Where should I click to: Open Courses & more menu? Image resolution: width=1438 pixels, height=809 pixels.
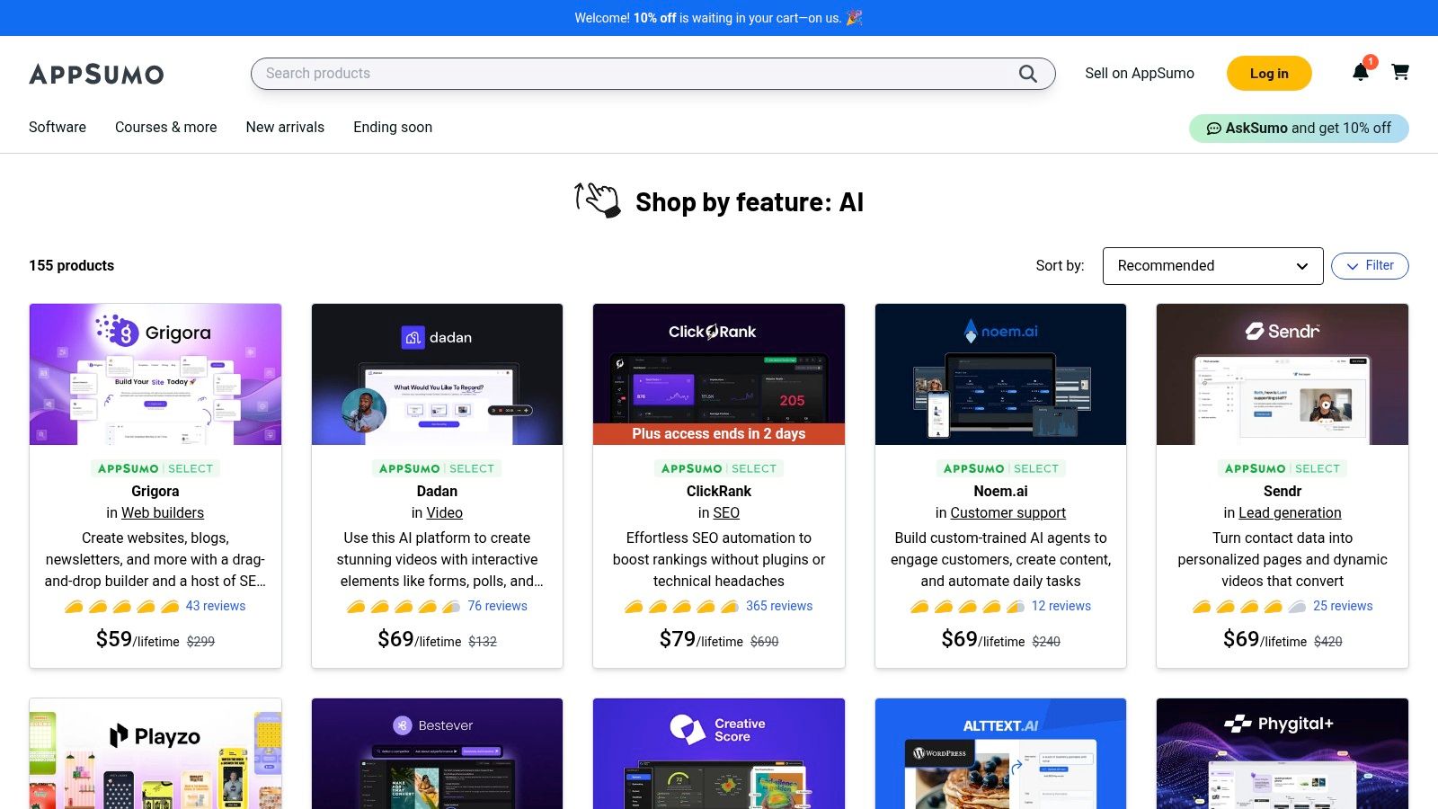click(x=166, y=128)
